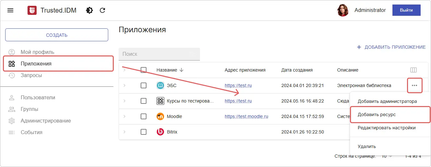This screenshot has width=431, height=167.
Task: Select 'Редактировать настройки' menu item
Action: tap(386, 128)
